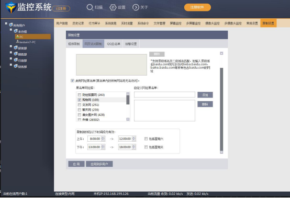Click the 应用到多用户 button

pos(99,164)
